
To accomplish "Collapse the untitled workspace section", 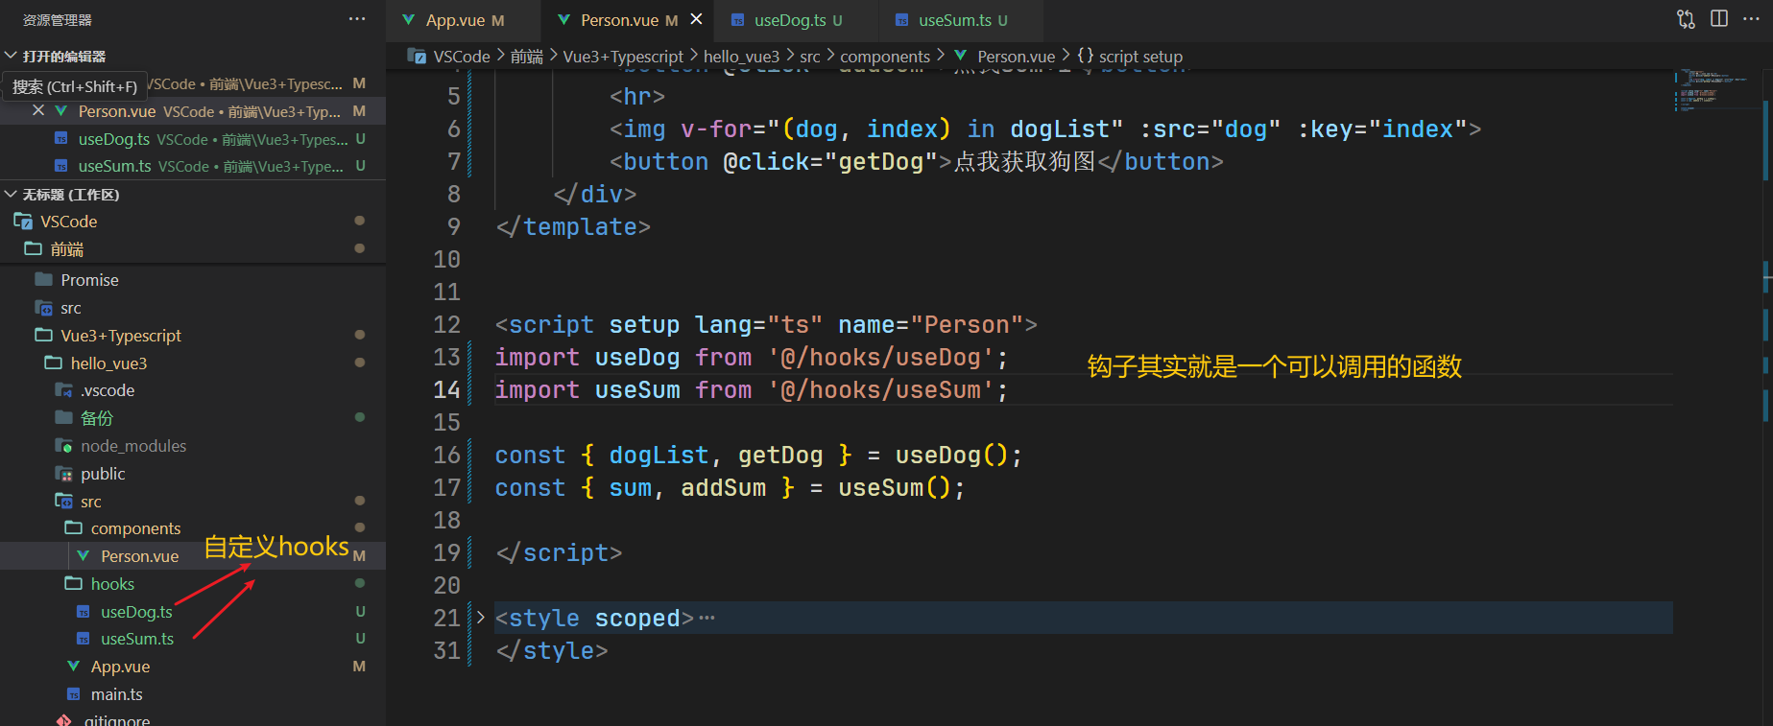I will click(x=12, y=195).
